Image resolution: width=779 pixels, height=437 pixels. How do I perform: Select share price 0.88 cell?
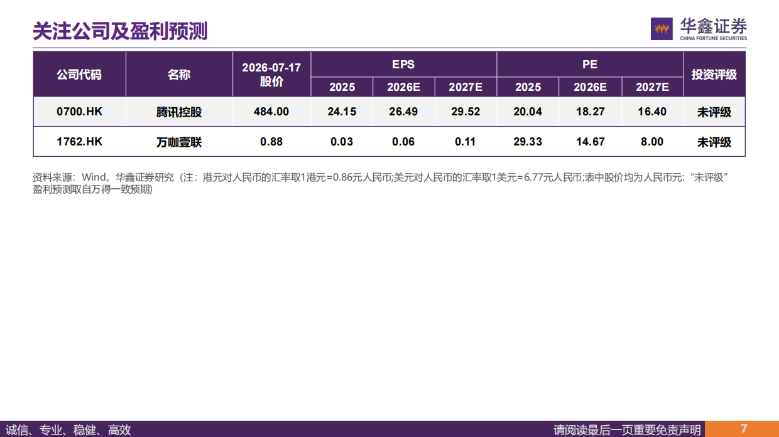click(271, 142)
